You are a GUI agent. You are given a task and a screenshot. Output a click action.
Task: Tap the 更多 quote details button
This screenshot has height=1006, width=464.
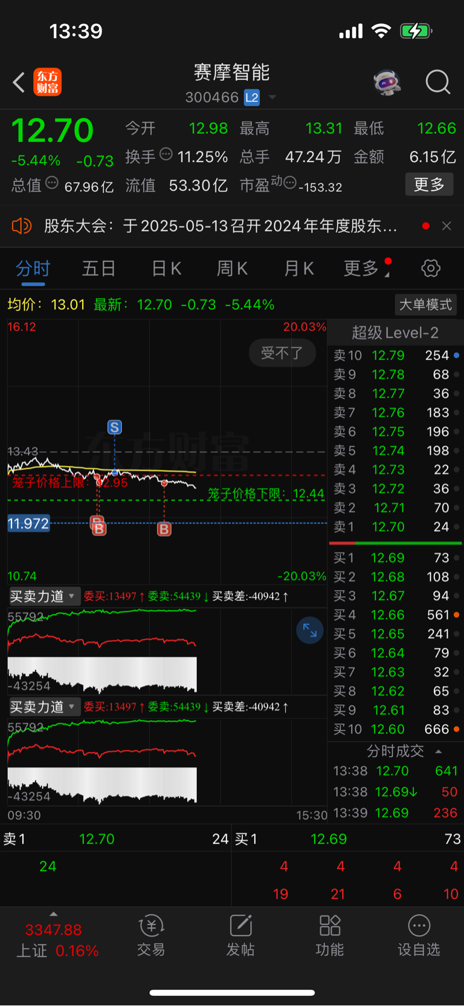click(x=429, y=185)
